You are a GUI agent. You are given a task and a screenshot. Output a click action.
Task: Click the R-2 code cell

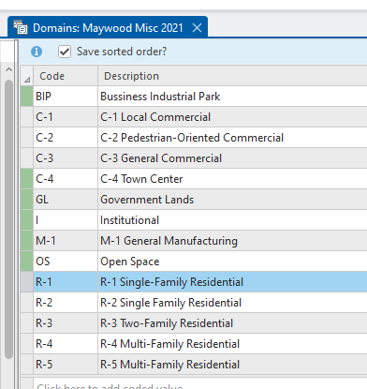pos(66,303)
